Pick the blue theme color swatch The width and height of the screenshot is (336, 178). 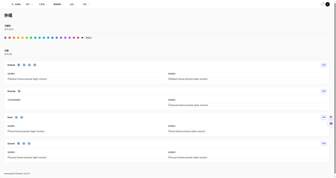tap(52, 38)
